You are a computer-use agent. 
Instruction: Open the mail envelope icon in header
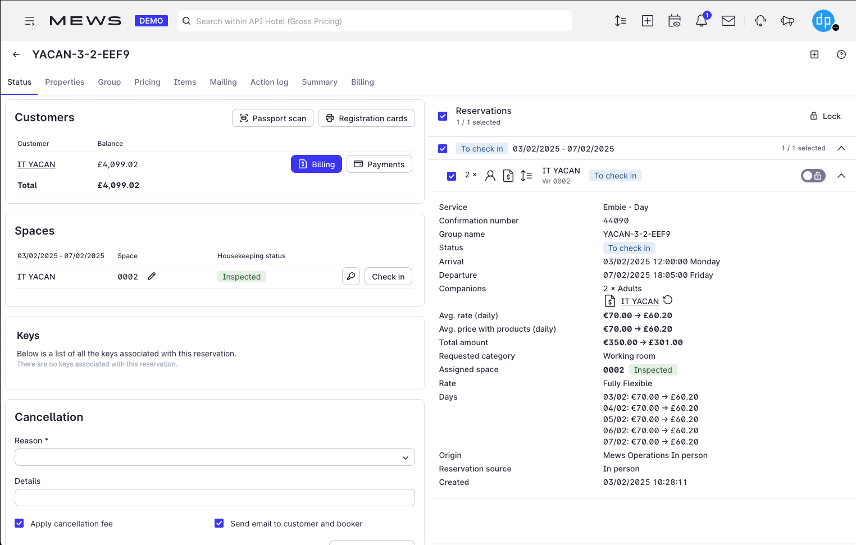728,21
